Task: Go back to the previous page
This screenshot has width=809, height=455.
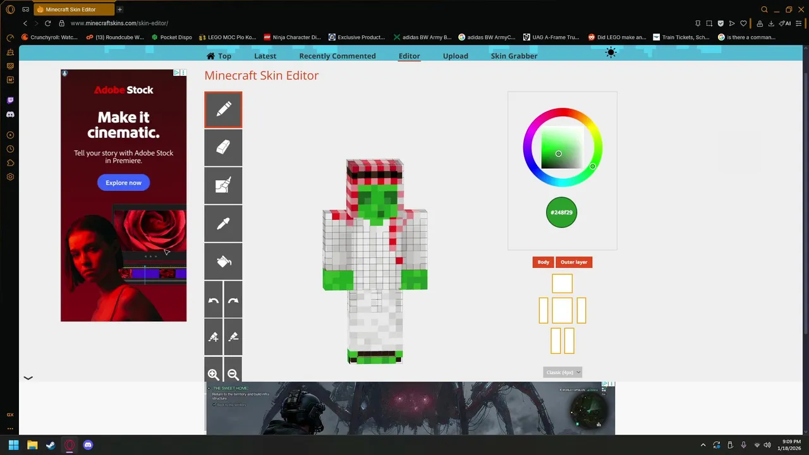Action: pyautogui.click(x=25, y=23)
